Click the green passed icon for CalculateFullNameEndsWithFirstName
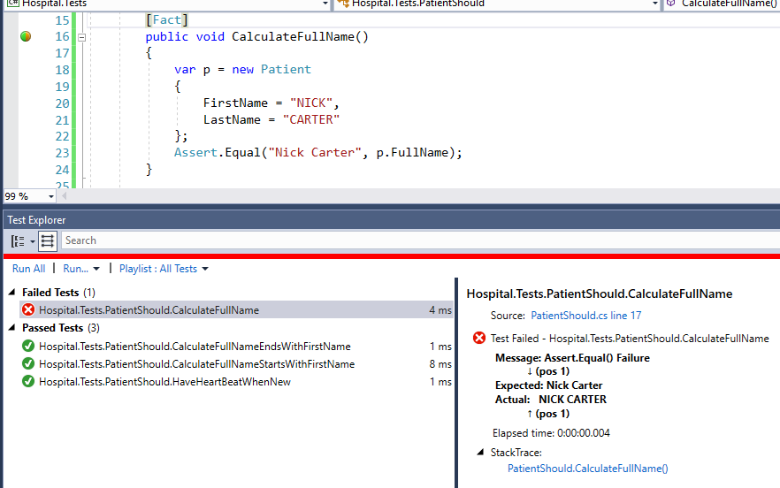 (x=28, y=346)
